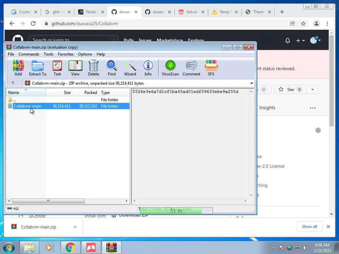The width and height of the screenshot is (339, 254).
Task: Open the Options menu
Action: [x=85, y=54]
